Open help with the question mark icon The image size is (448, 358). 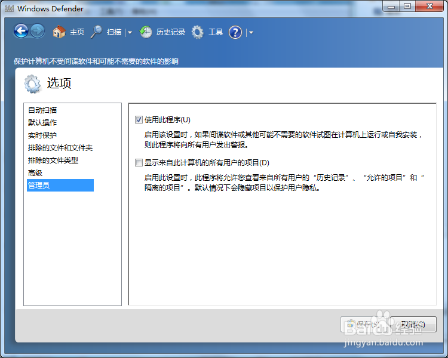click(x=235, y=32)
